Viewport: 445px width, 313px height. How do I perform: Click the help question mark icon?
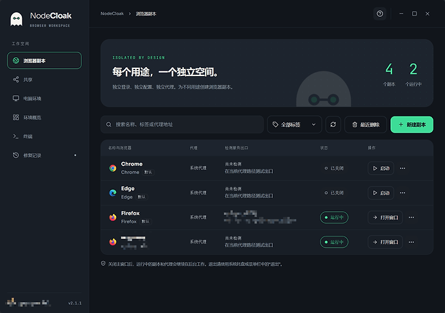[x=380, y=14]
